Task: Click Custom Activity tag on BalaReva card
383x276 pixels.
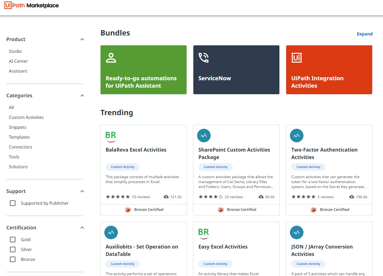Action: [123, 167]
